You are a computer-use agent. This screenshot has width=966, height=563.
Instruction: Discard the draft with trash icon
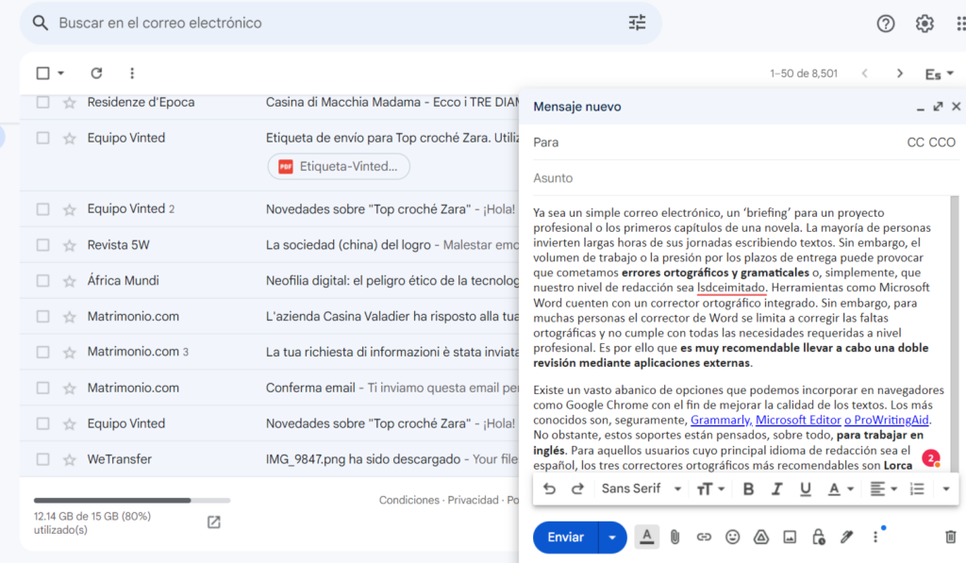coord(950,537)
